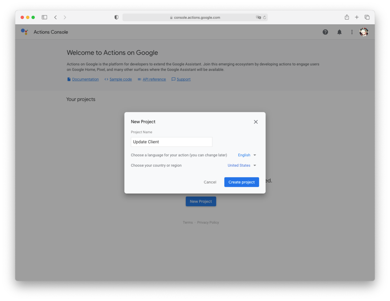Click the Cancel button in dialog
The image size is (390, 301).
pyautogui.click(x=210, y=182)
